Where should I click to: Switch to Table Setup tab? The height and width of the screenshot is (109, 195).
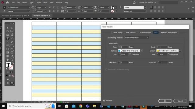(118, 32)
